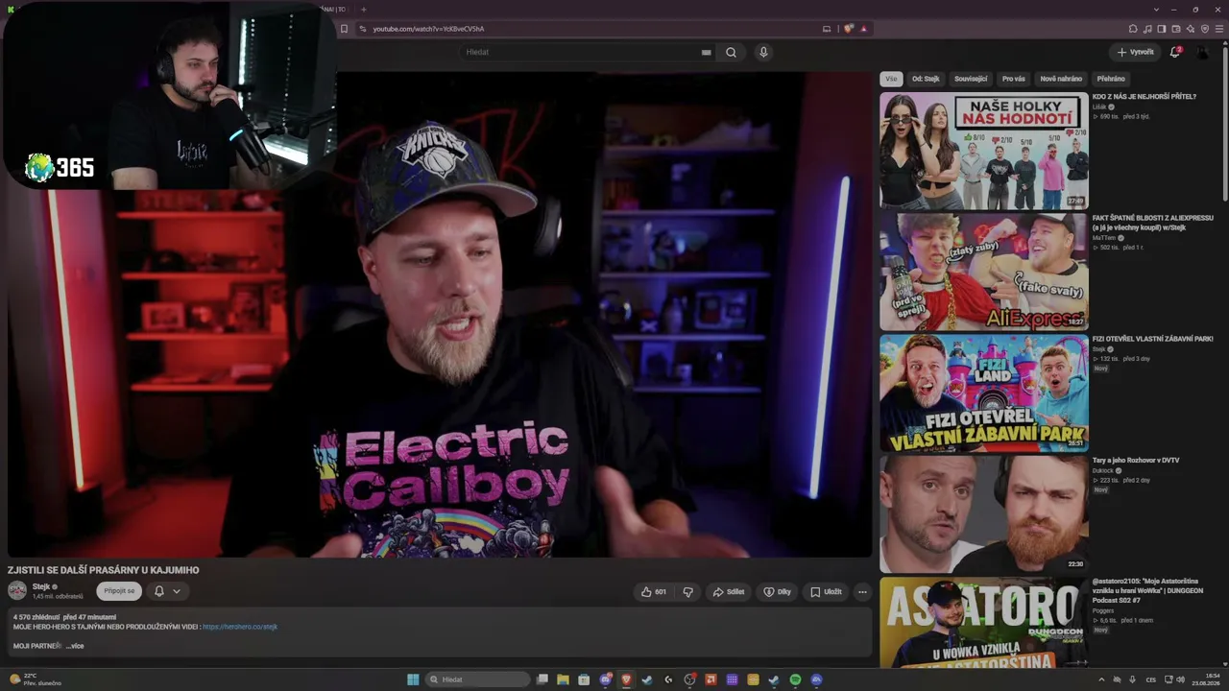Open subscription notification bell dropdown
The width and height of the screenshot is (1229, 691).
click(167, 591)
